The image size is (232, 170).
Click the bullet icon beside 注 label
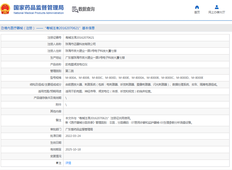point(57,163)
